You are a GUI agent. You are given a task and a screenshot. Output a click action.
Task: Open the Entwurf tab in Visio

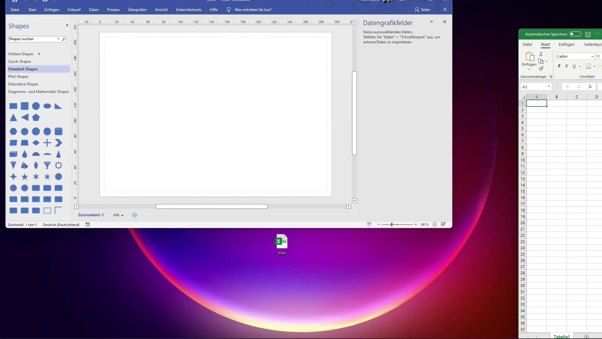(74, 10)
